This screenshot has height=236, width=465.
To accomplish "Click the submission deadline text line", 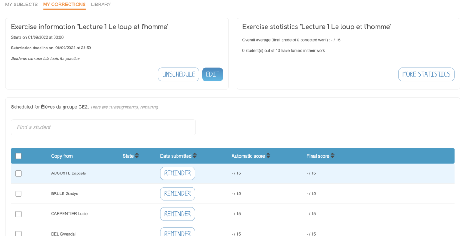I will pos(51,48).
